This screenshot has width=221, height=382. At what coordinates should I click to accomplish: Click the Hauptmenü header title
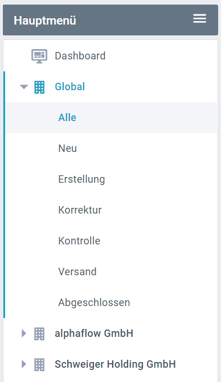click(45, 21)
